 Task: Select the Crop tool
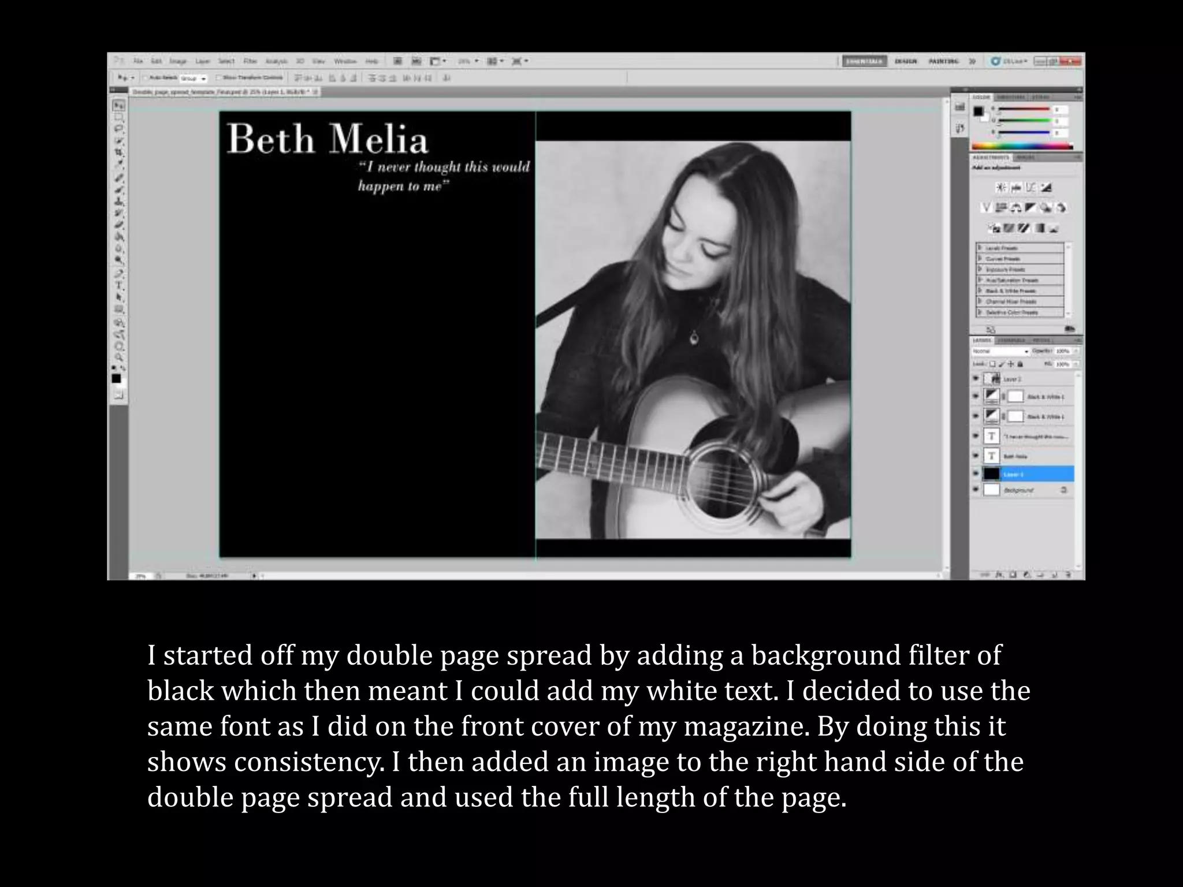[x=119, y=152]
